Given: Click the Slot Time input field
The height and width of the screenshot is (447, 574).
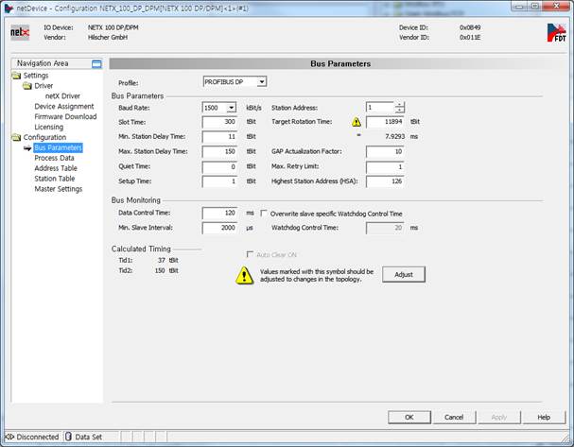Looking at the screenshot, I should point(219,122).
